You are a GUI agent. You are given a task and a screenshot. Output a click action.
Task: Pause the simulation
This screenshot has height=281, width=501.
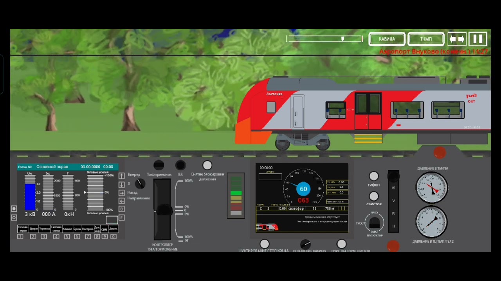click(478, 39)
